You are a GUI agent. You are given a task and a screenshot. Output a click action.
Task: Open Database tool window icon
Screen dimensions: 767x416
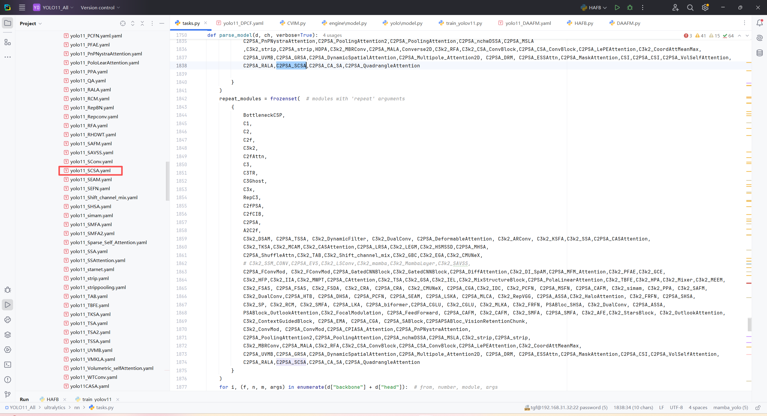[x=760, y=53]
